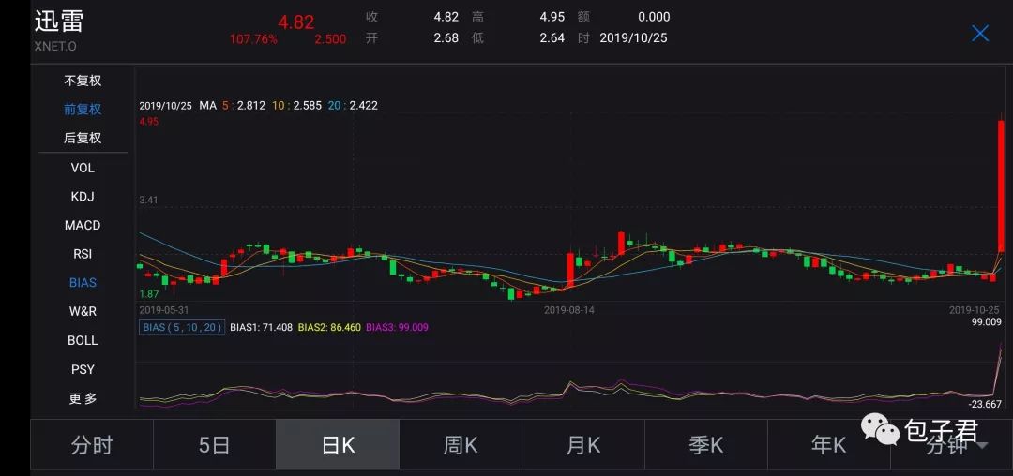Tap the XNET.O ticker code
The height and width of the screenshot is (476, 1013).
click(55, 47)
